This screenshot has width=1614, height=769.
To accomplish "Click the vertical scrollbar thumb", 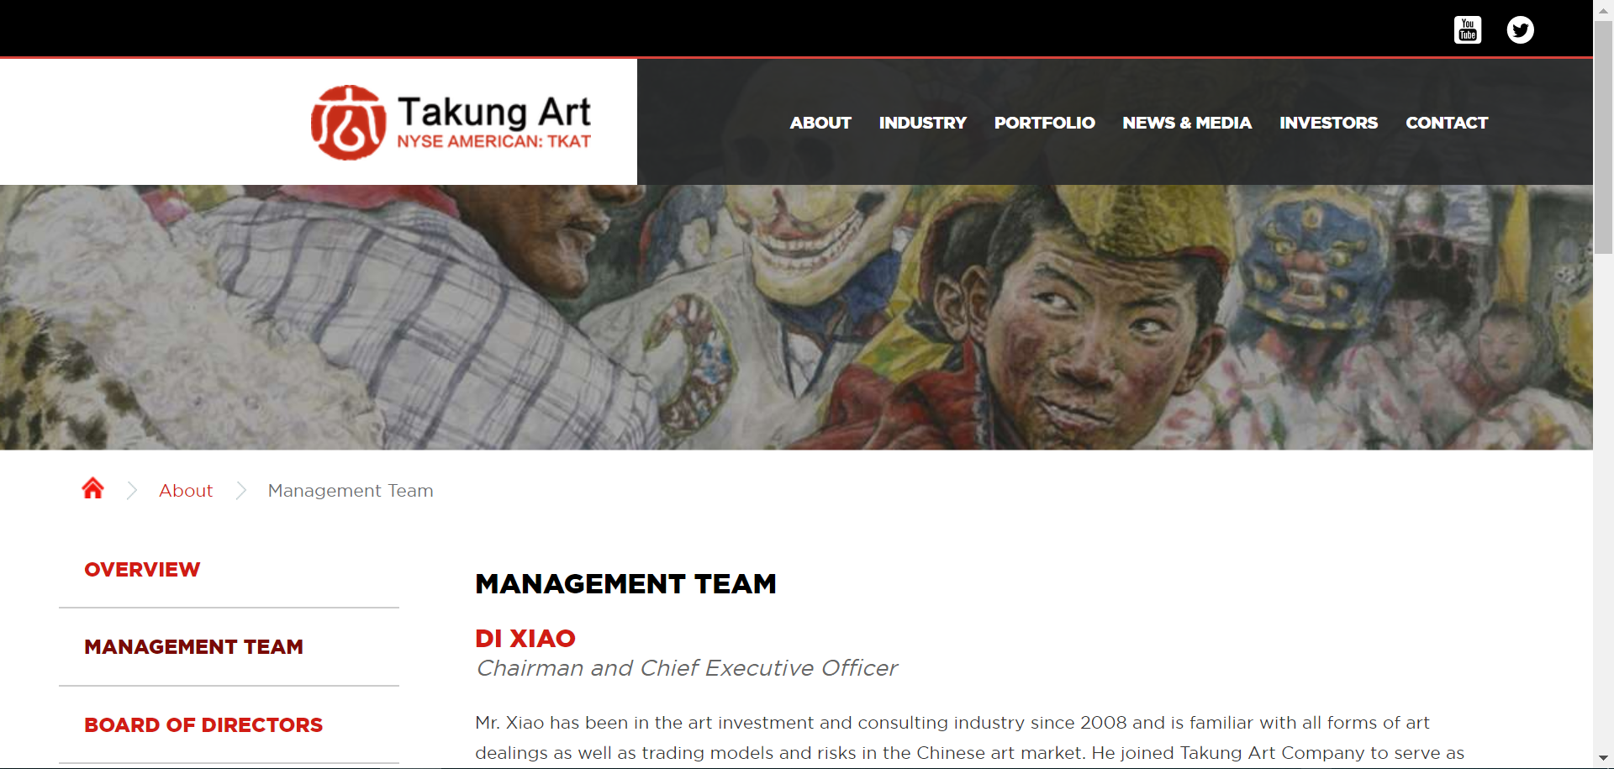I will coord(1604,134).
